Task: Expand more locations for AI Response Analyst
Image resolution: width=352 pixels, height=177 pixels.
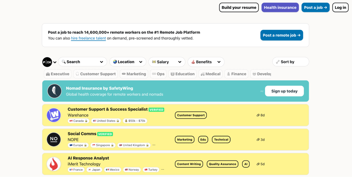Action: pos(163,169)
